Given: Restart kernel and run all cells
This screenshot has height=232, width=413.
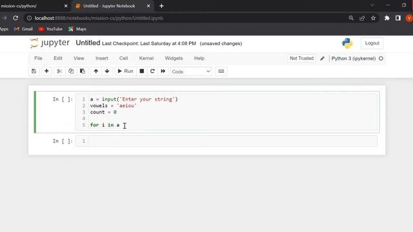Looking at the screenshot, I should [x=163, y=72].
